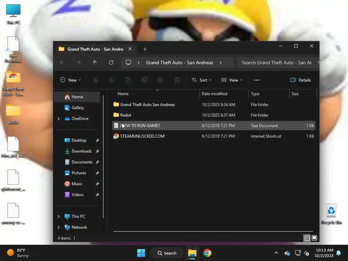Go up one folder level arrow
Screen dimensions: 348x261
point(95,63)
